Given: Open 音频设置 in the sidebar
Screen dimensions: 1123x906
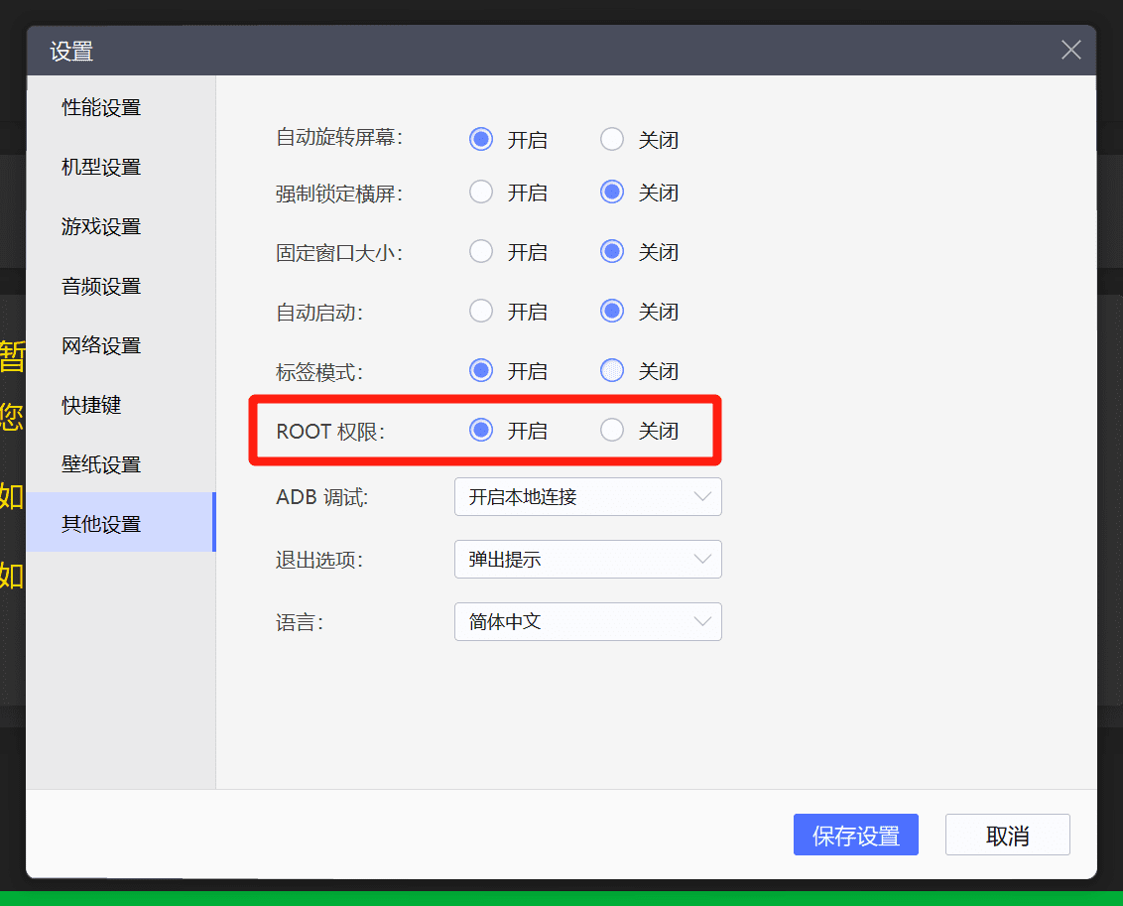Looking at the screenshot, I should [101, 286].
